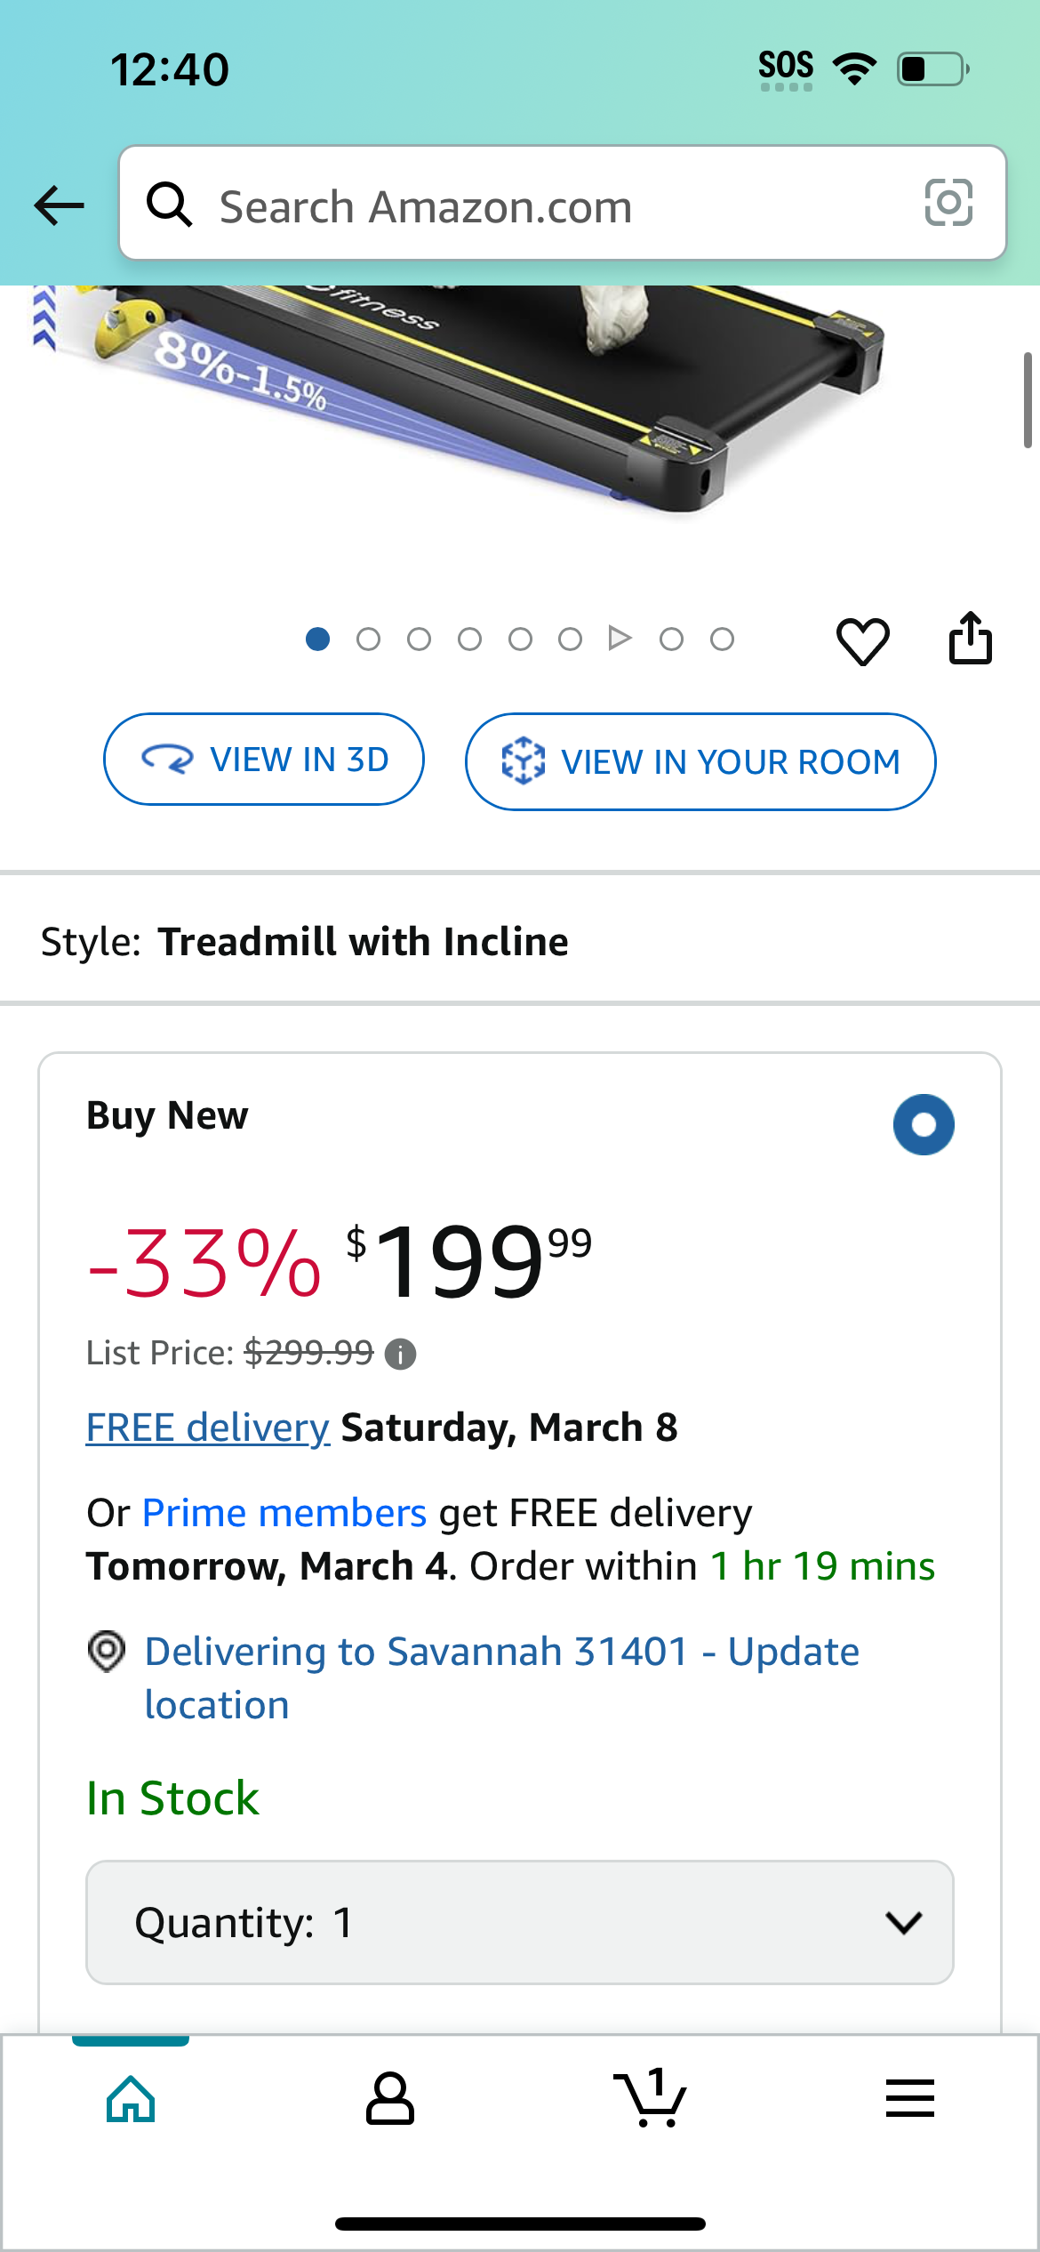This screenshot has width=1040, height=2252.
Task: Tap the back arrow icon
Action: (60, 205)
